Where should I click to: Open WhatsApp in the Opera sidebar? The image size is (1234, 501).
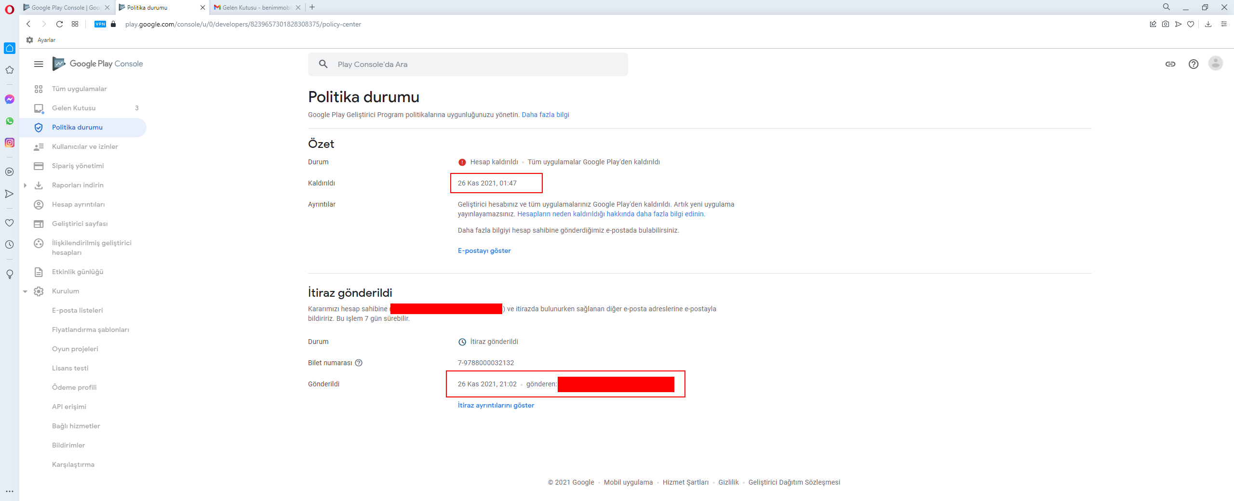click(x=10, y=121)
